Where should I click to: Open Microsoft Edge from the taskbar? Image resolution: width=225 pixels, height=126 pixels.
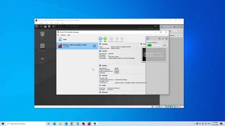pyautogui.click(x=55, y=124)
